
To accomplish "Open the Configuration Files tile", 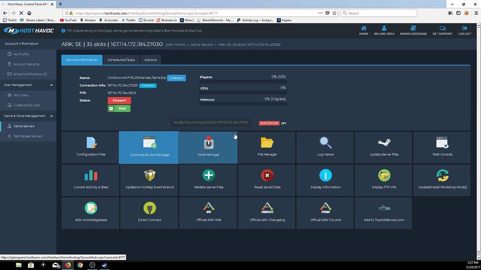I will tap(91, 147).
